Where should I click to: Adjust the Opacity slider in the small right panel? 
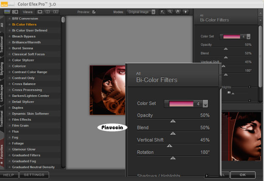pos(226,48)
